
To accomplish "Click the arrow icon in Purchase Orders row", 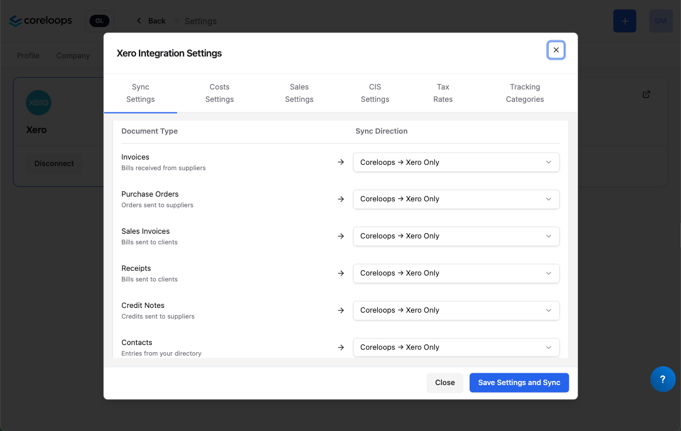I will (341, 199).
